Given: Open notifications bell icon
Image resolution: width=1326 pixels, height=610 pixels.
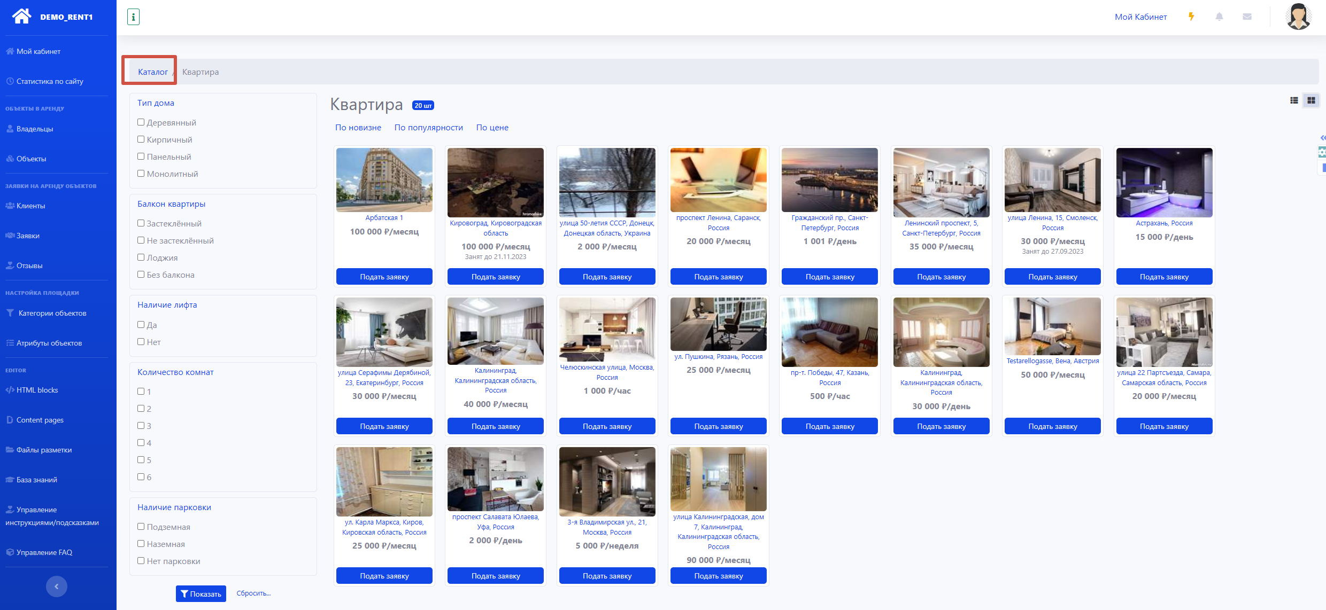Looking at the screenshot, I should click(1219, 17).
